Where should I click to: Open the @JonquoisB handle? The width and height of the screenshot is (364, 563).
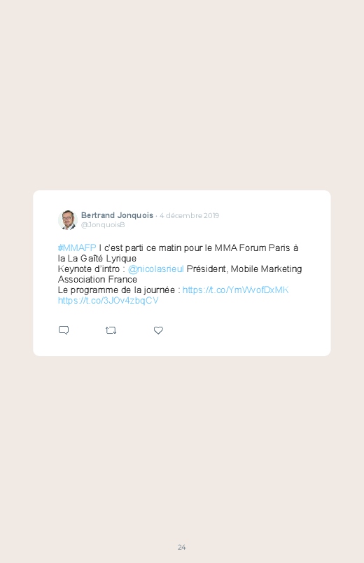tap(103, 225)
